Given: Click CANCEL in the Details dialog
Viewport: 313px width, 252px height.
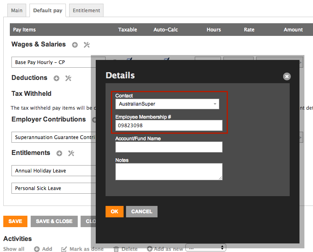Looking at the screenshot, I should [x=142, y=212].
